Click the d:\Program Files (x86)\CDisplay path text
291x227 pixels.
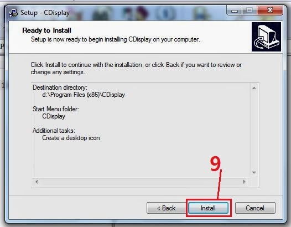point(84,95)
